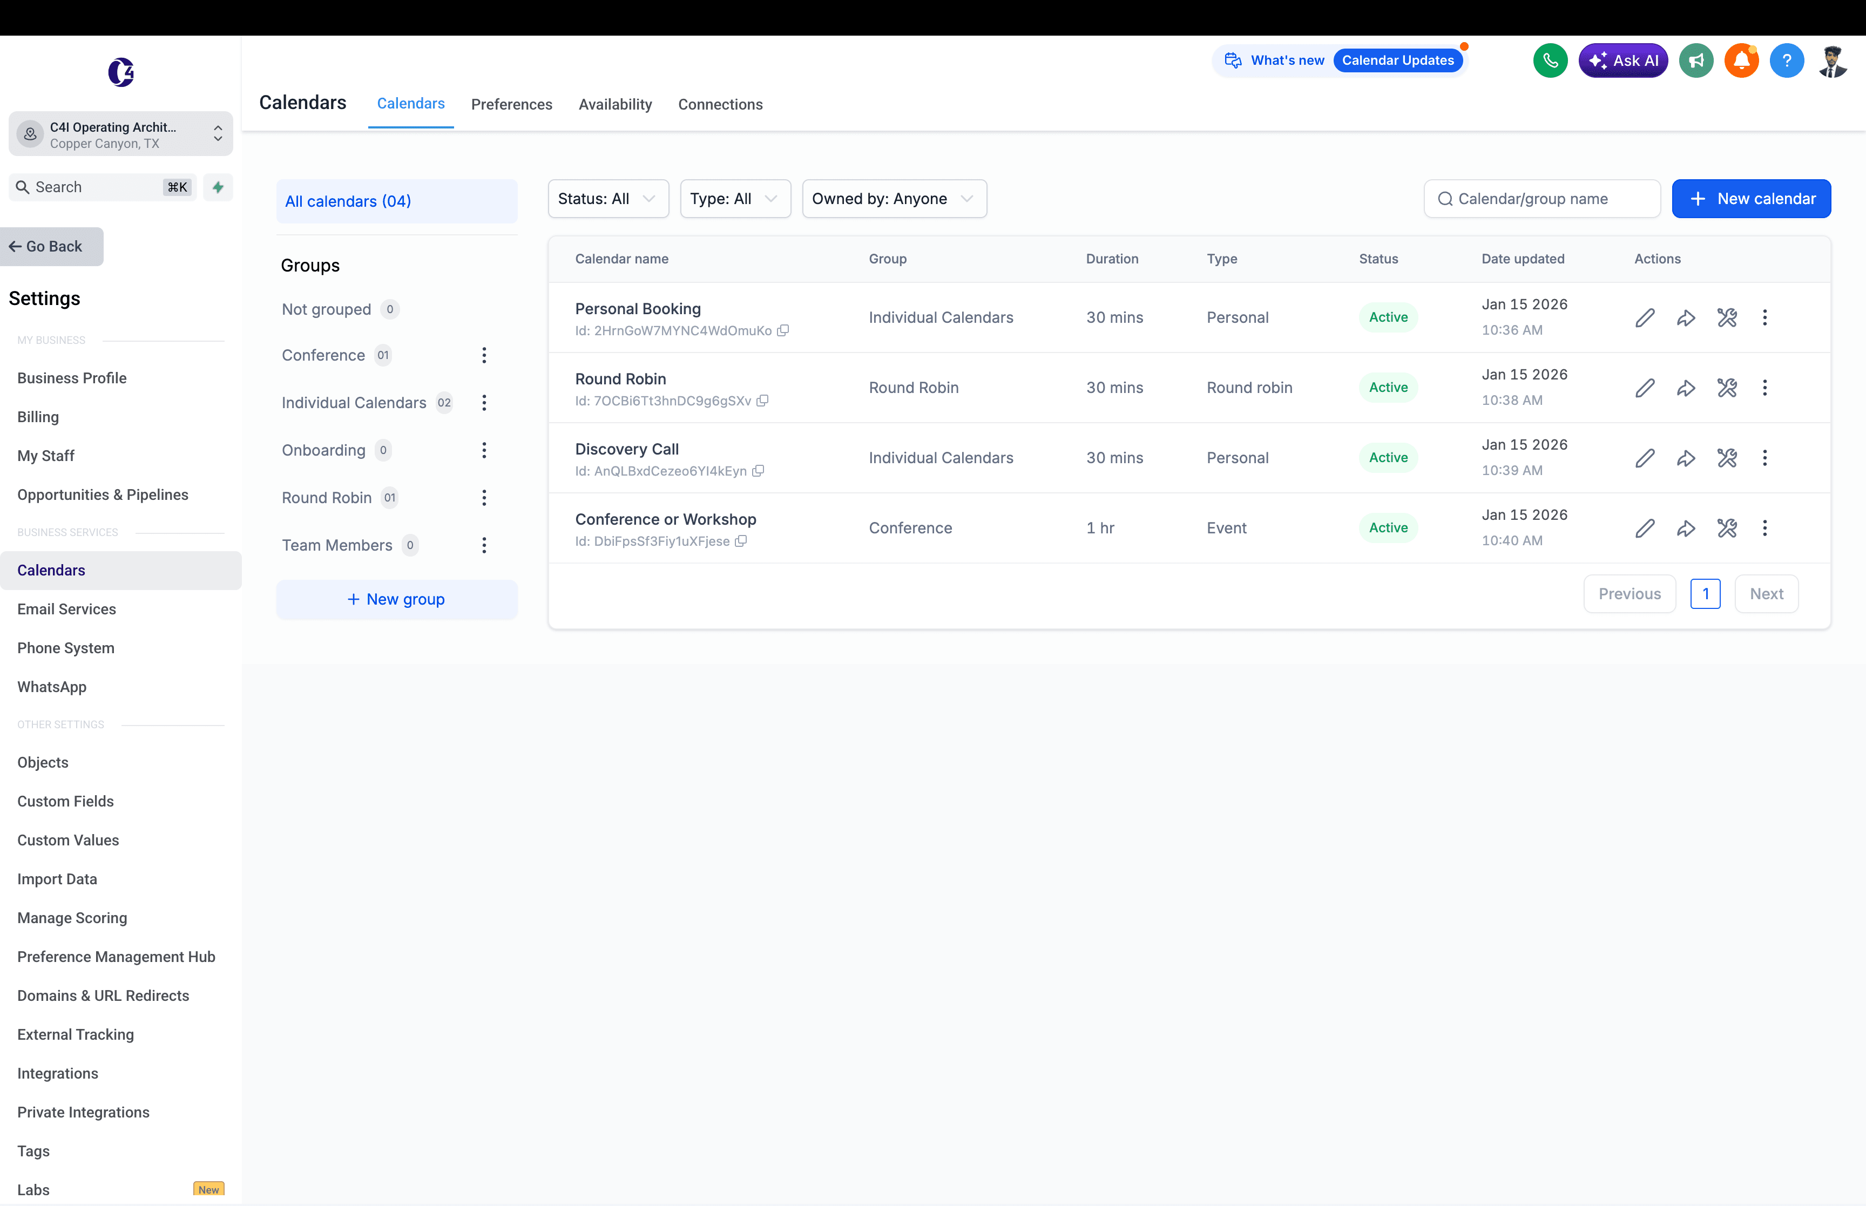Open the Individual Calendars group options menu

pyautogui.click(x=484, y=403)
